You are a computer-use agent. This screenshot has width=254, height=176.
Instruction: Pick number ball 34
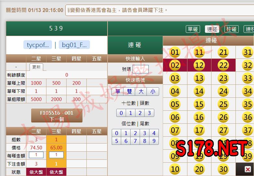point(248,91)
